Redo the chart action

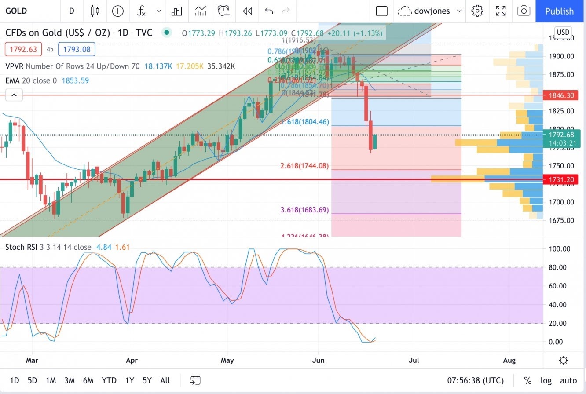[286, 11]
